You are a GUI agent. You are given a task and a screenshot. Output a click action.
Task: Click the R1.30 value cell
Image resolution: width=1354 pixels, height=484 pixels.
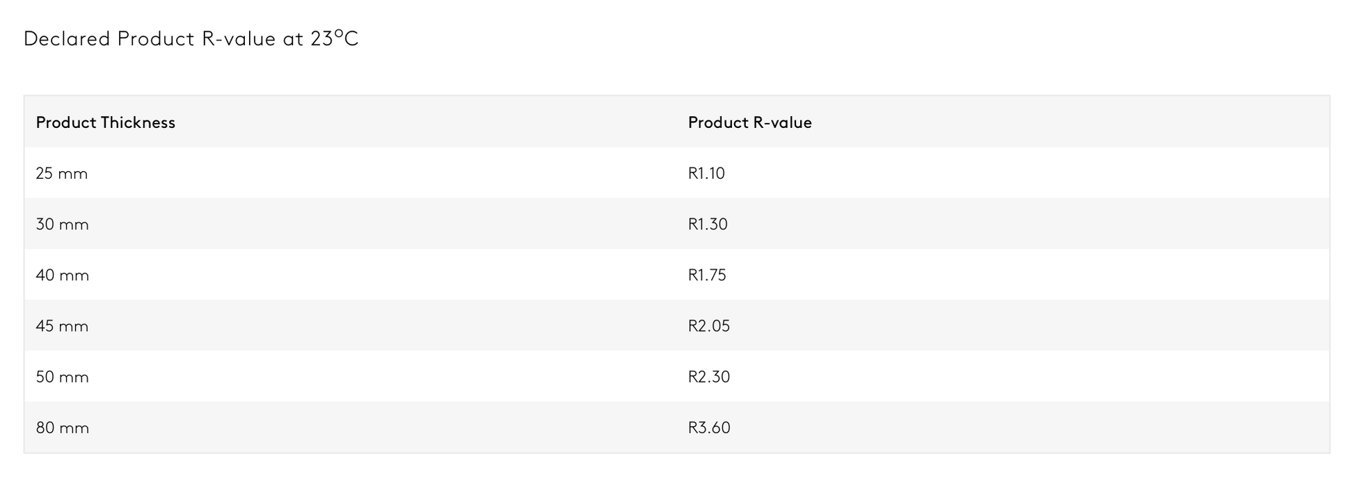point(708,224)
